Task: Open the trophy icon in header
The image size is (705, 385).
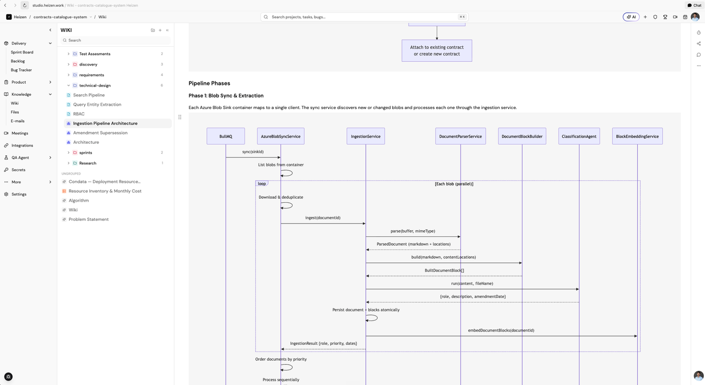Action: tap(665, 17)
